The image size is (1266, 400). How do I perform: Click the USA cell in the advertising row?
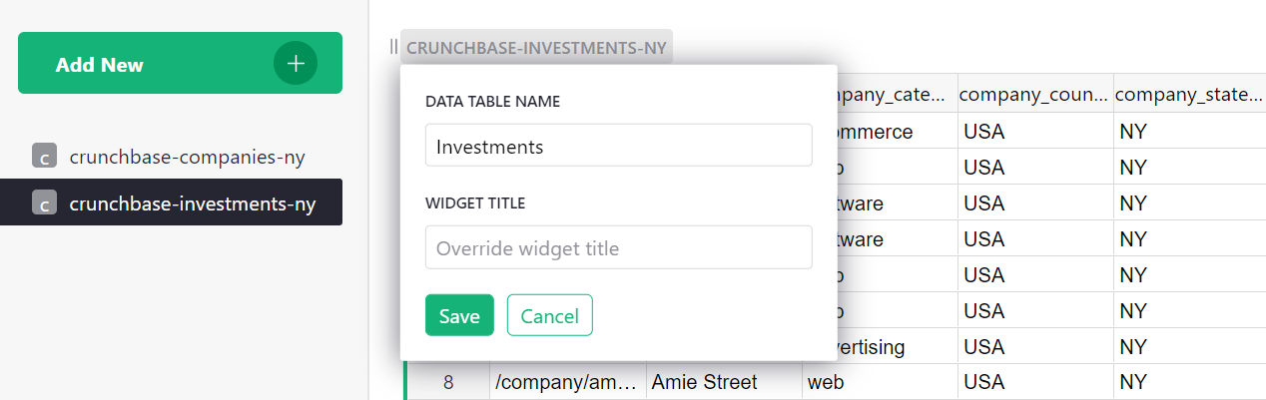coord(1035,347)
